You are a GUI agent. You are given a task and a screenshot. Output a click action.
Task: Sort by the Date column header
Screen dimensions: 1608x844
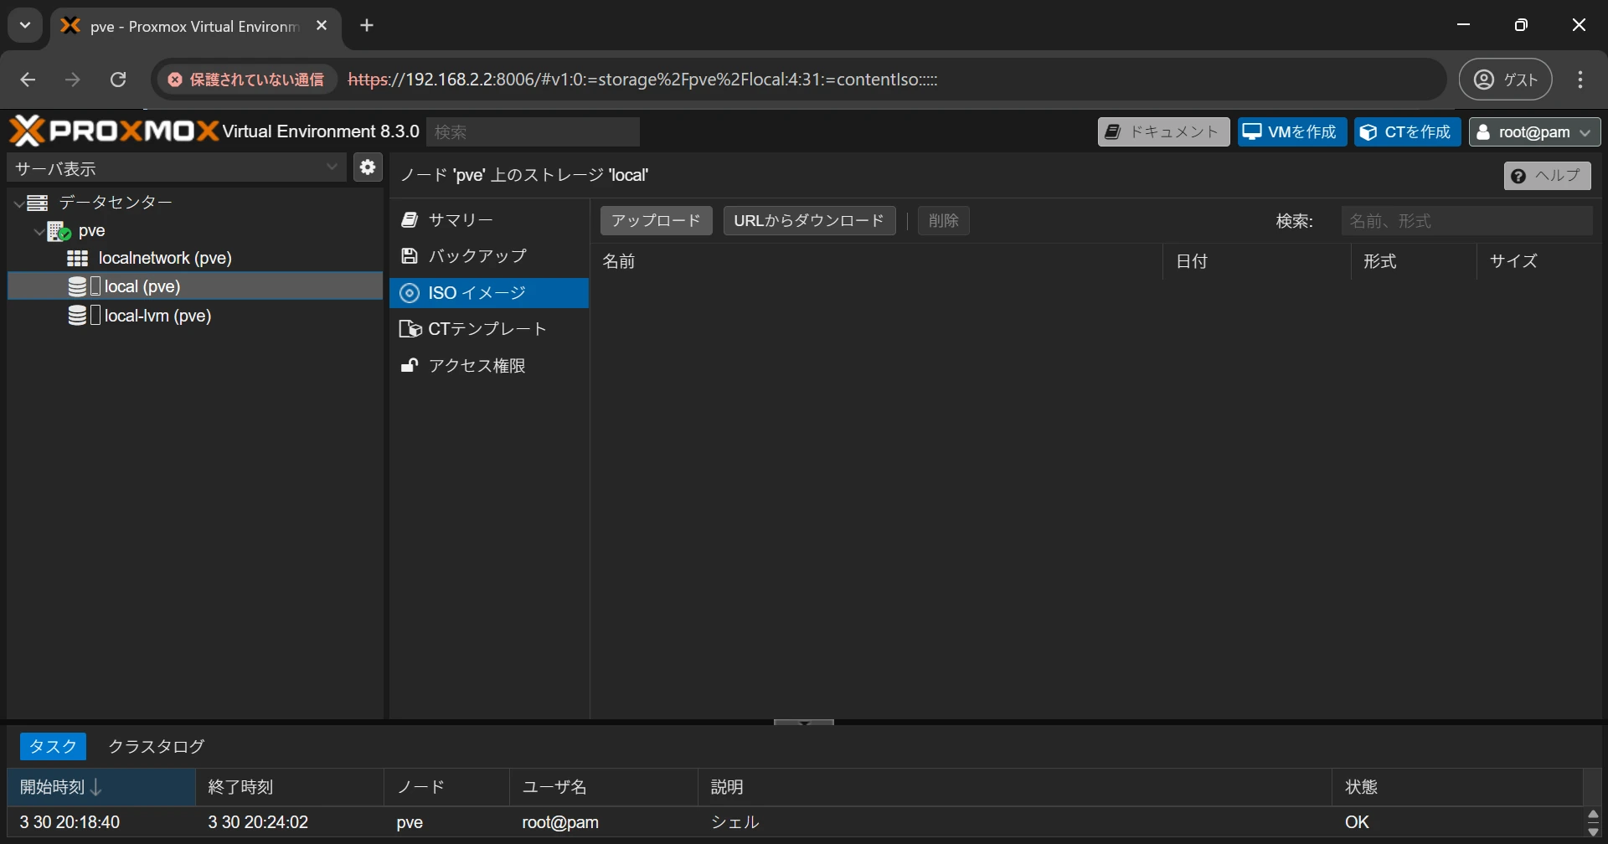tap(1257, 261)
